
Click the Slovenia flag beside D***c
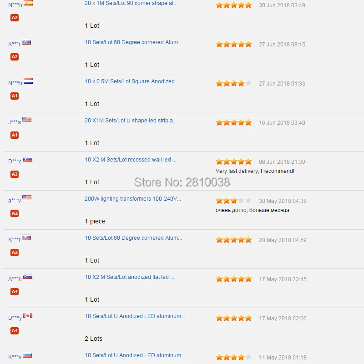pyautogui.click(x=28, y=159)
